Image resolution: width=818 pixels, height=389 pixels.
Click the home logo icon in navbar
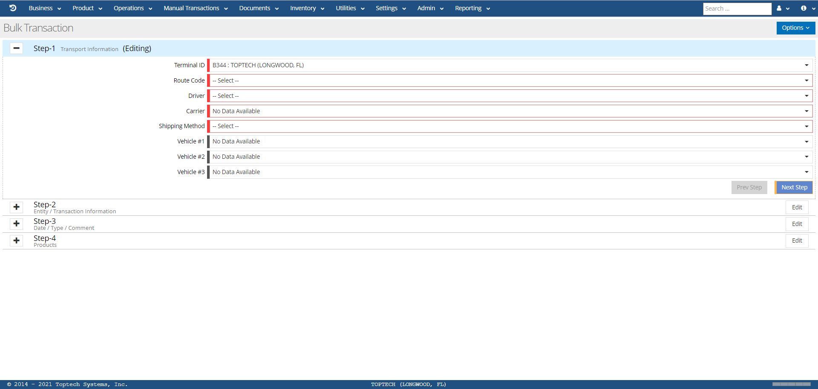point(13,8)
